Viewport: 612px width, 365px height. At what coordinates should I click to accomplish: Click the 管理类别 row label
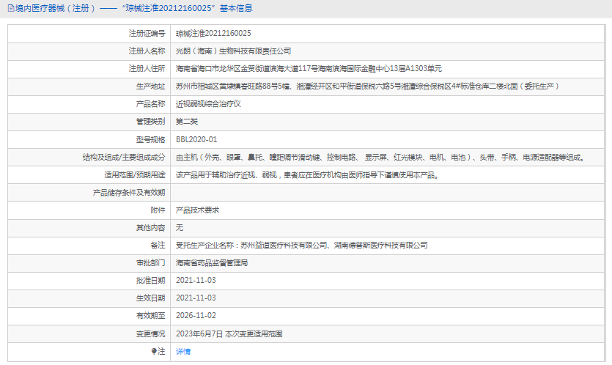tap(151, 122)
